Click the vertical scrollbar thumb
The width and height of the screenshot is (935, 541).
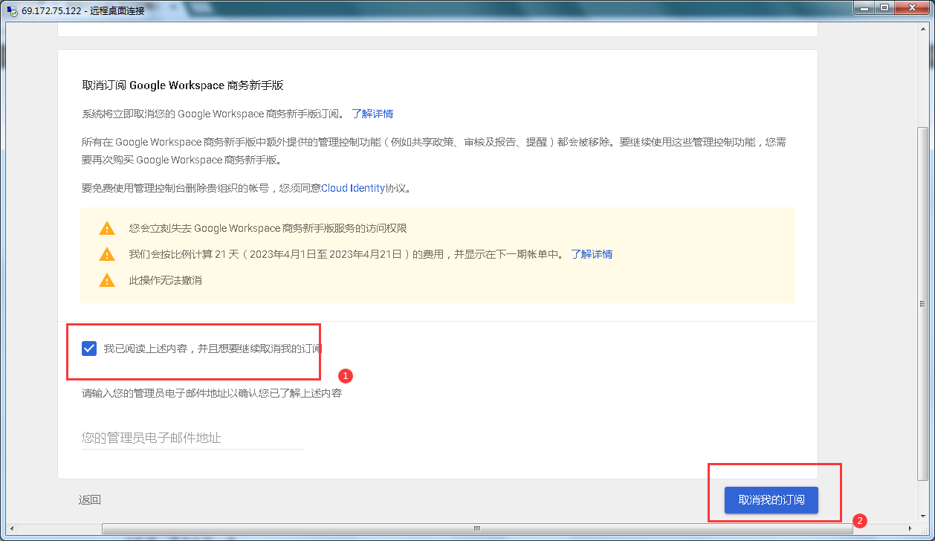923,303
